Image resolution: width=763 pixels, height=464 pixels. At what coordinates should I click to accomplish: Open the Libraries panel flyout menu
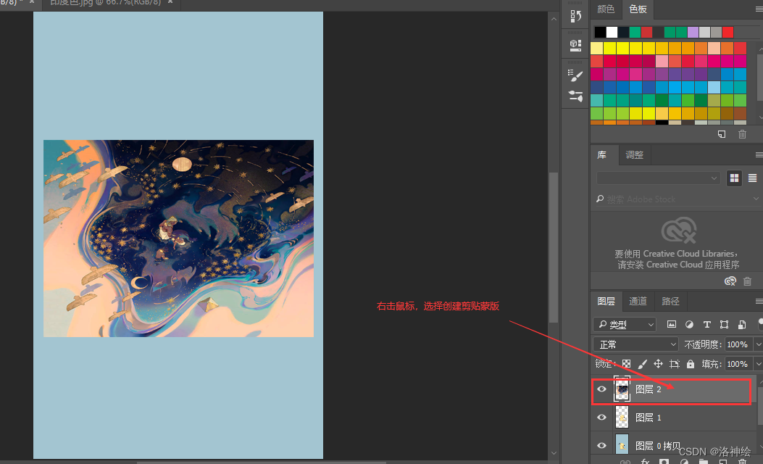point(759,155)
